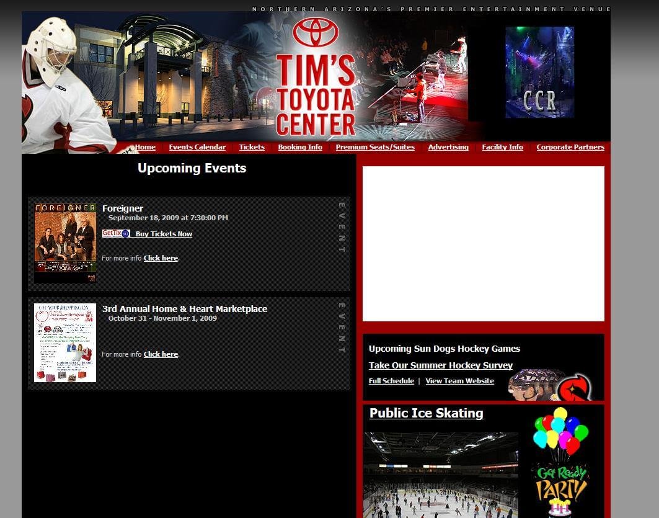Click the CCR concert banner image
Screen dimensions: 659x518
point(539,73)
